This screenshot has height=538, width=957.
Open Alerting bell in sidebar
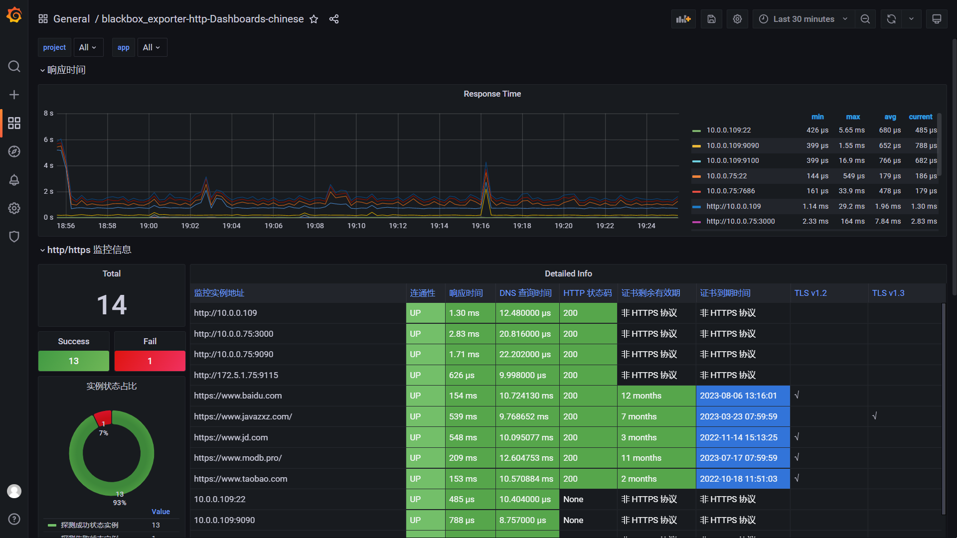[14, 180]
